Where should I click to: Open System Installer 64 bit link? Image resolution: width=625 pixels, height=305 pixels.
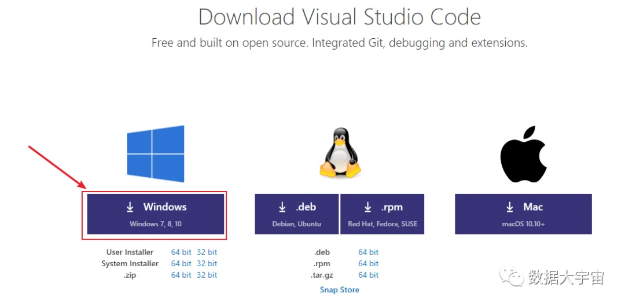181,263
